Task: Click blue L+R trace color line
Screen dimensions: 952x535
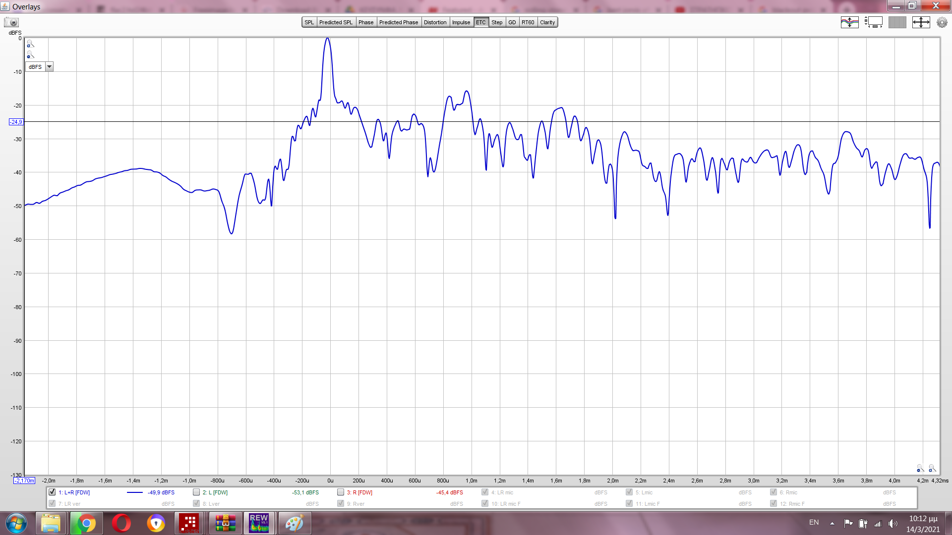Action: click(134, 492)
